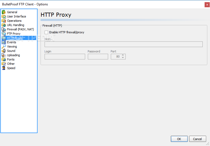Decrease the Port number with down arrow
This screenshot has height=146, width=210.
tap(123, 58)
